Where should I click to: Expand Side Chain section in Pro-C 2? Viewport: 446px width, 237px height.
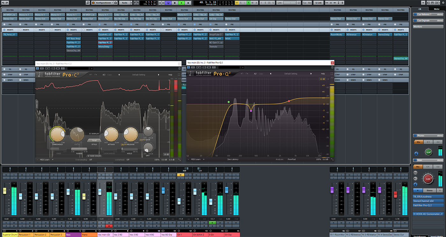[x=94, y=156]
